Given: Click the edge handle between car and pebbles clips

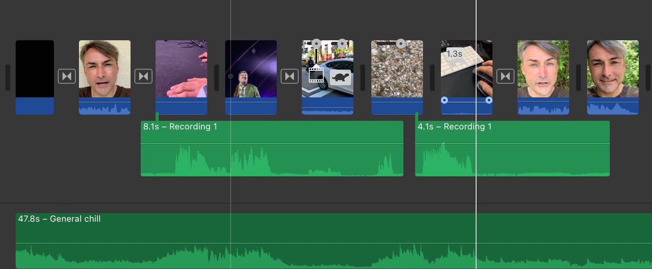Looking at the screenshot, I should point(362,77).
